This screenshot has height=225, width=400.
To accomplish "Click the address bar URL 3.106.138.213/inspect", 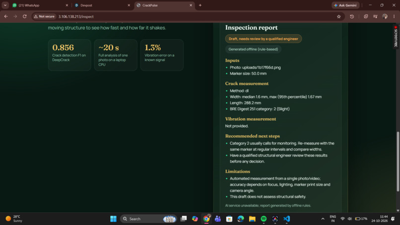I will pyautogui.click(x=76, y=16).
